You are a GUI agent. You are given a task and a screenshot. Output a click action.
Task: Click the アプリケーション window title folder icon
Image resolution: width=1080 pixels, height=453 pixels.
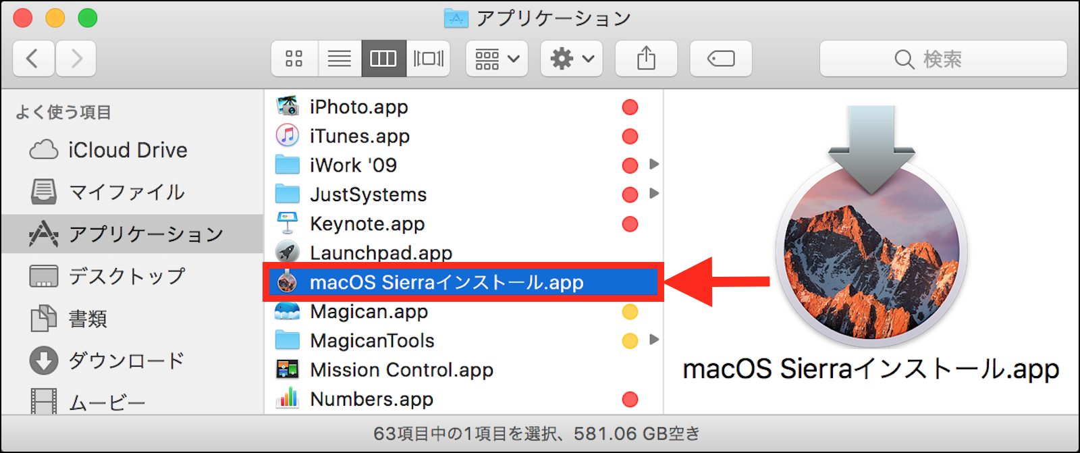[x=456, y=18]
